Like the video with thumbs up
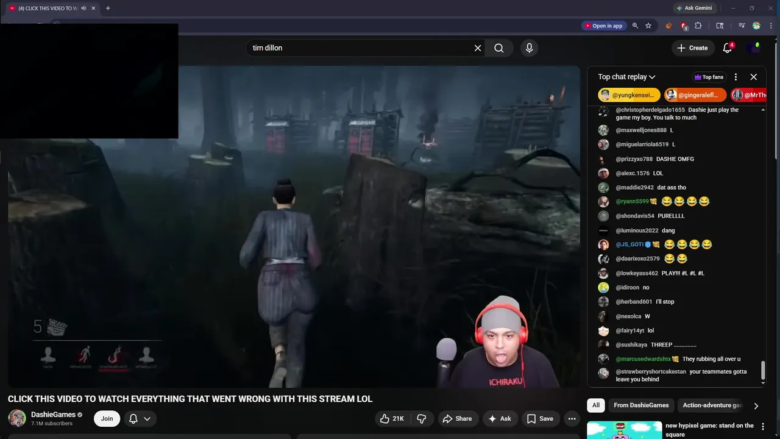The image size is (780, 439). [x=392, y=418]
